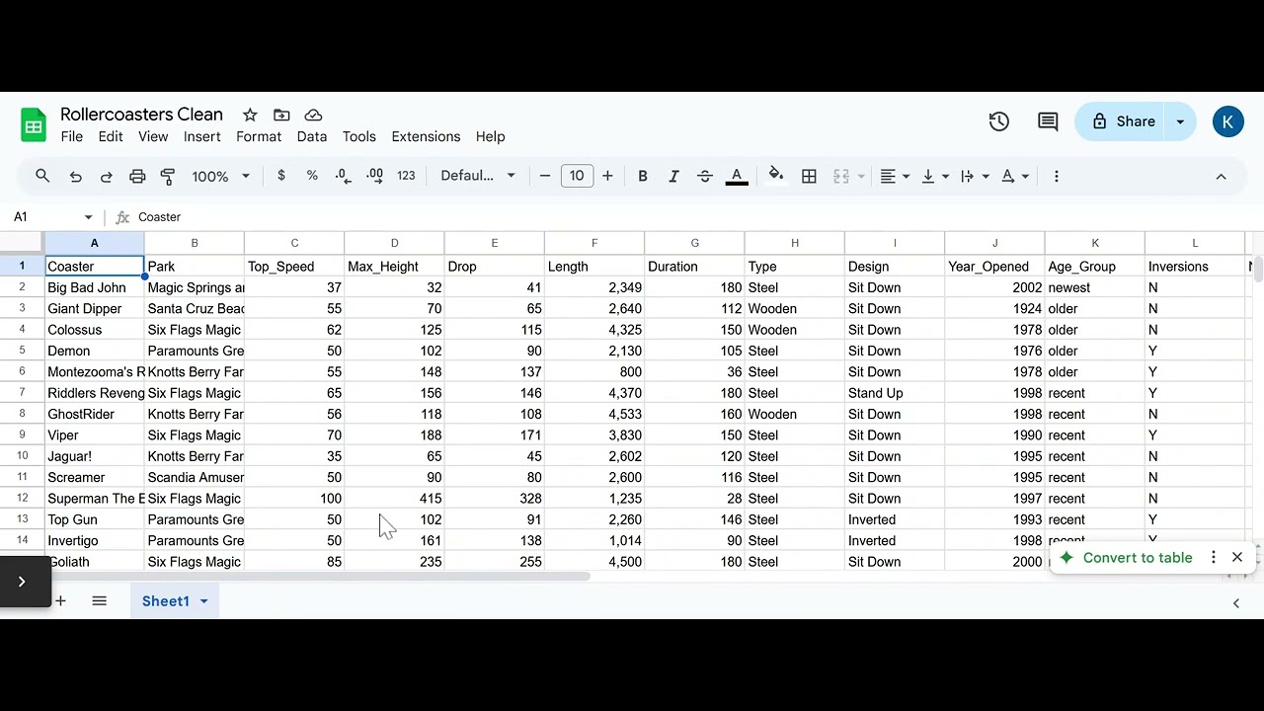
Task: Click Convert to table
Action: [x=1126, y=558]
